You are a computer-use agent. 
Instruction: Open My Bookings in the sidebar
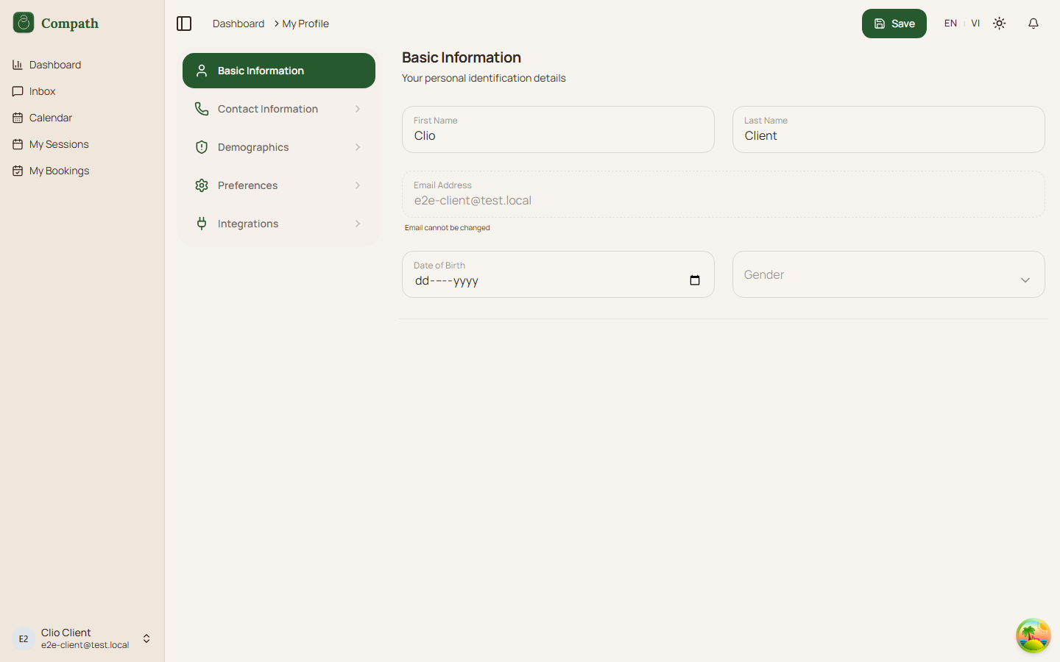(59, 171)
